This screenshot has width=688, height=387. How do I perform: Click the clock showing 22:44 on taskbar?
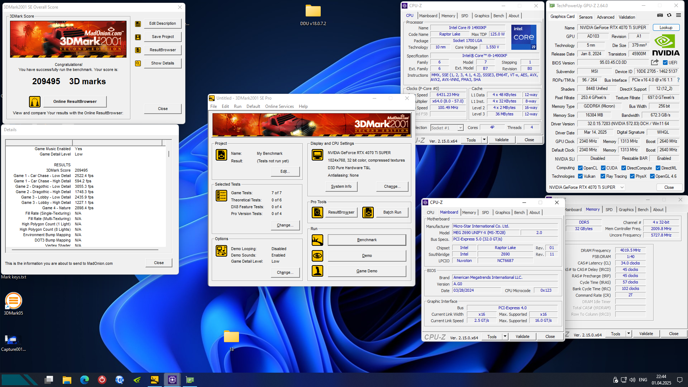(661, 377)
